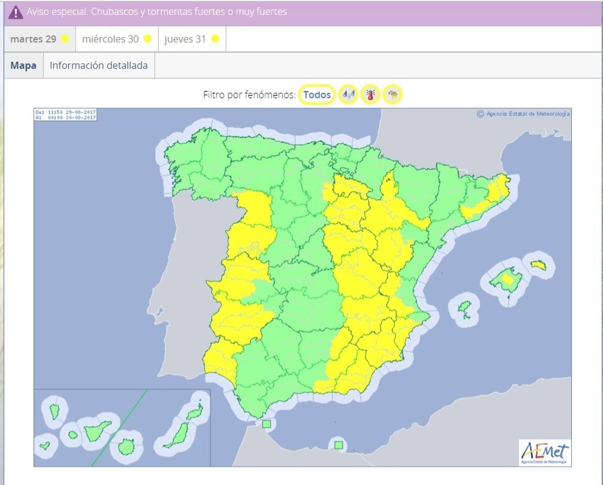Open the Información detallada tab
This screenshot has width=603, height=485.
tap(98, 65)
